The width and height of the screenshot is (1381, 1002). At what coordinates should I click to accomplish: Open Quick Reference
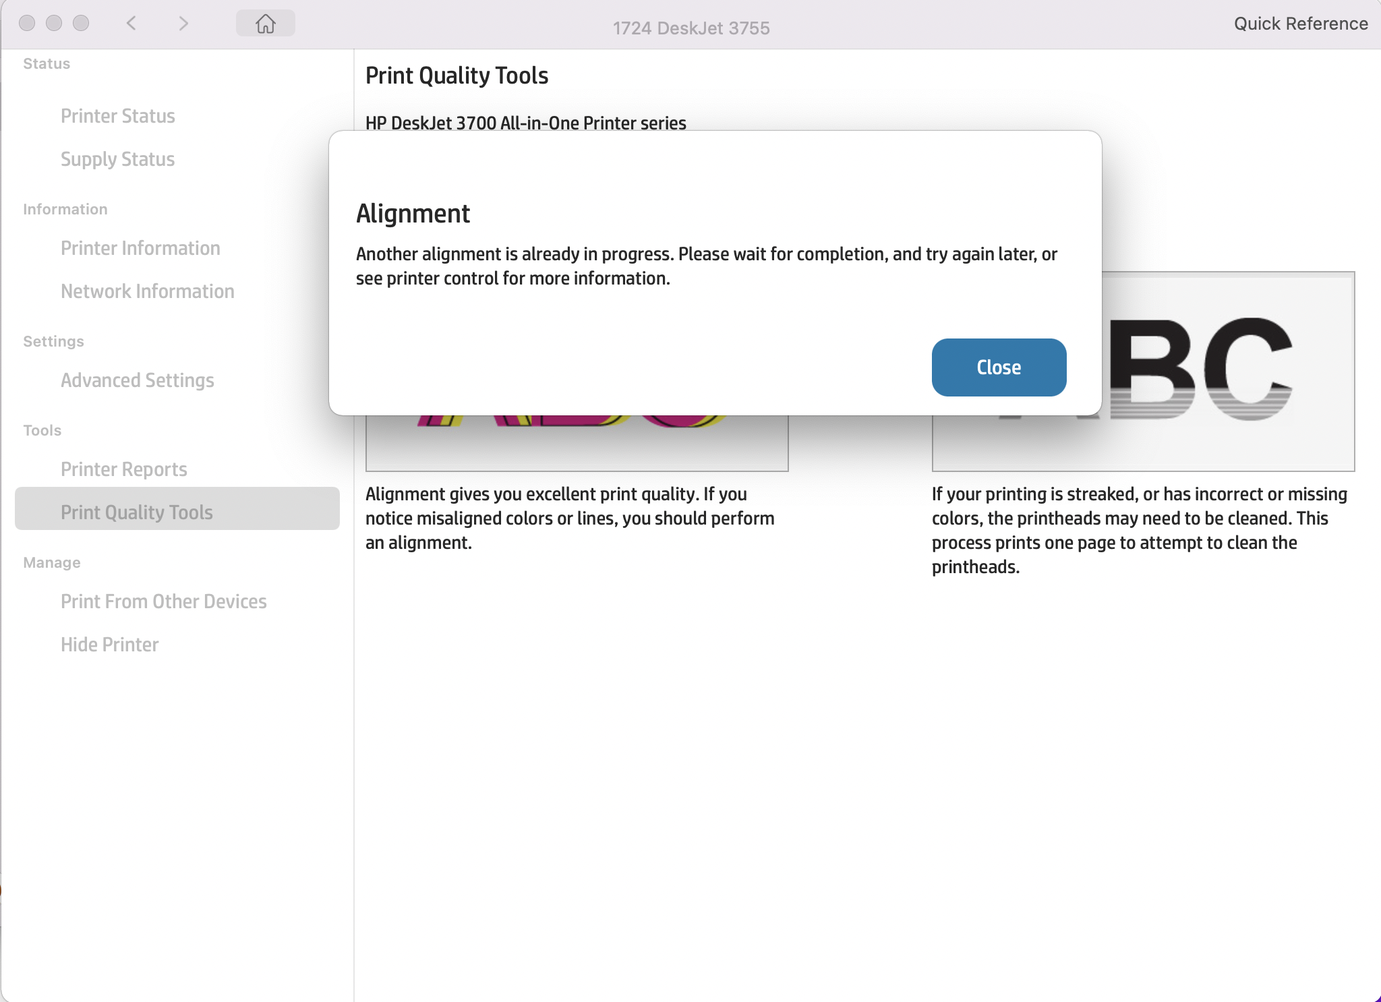pos(1300,24)
